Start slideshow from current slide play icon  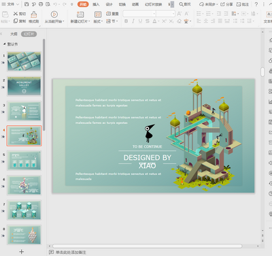54,14
